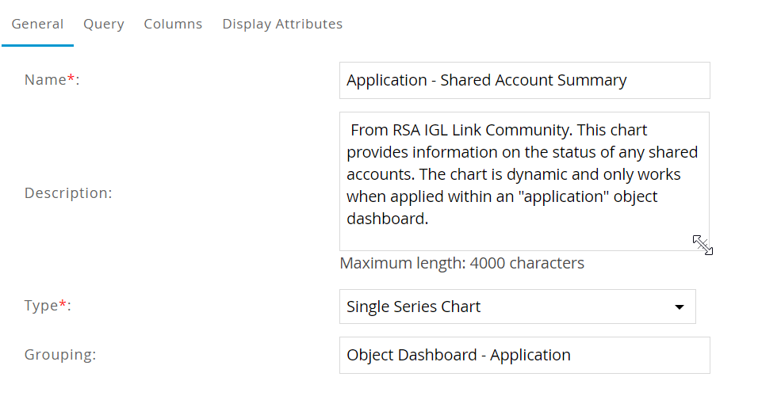Grab the Description box resize handle
The width and height of the screenshot is (781, 419).
click(x=703, y=245)
